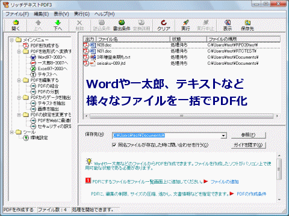Select セキュリティの設定 tree item
This screenshot has width=289, height=216.
pyautogui.click(x=54, y=126)
